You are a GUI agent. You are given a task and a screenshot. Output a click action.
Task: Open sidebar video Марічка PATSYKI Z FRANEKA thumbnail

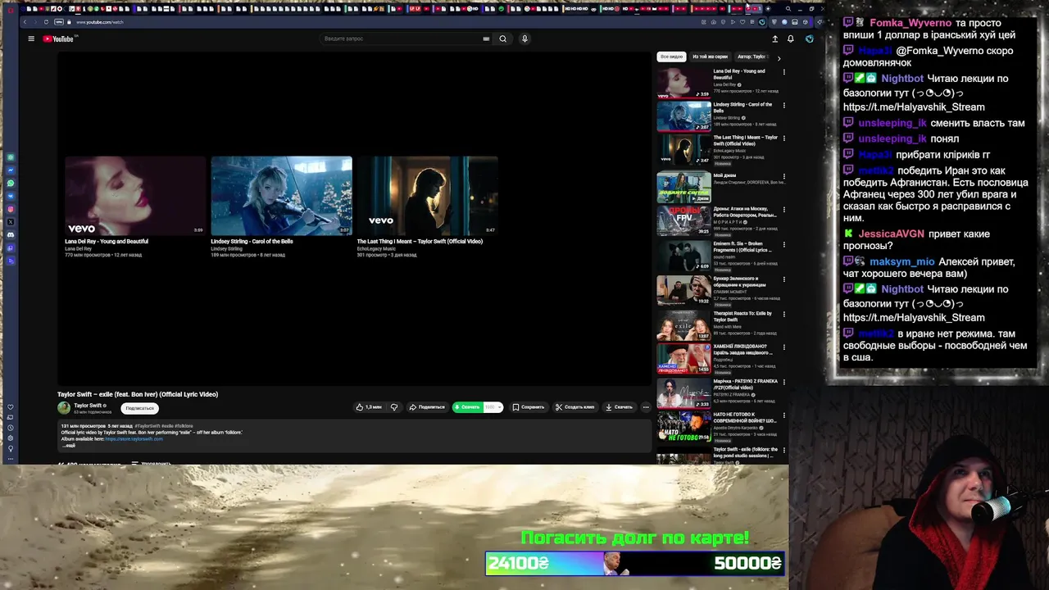683,393
